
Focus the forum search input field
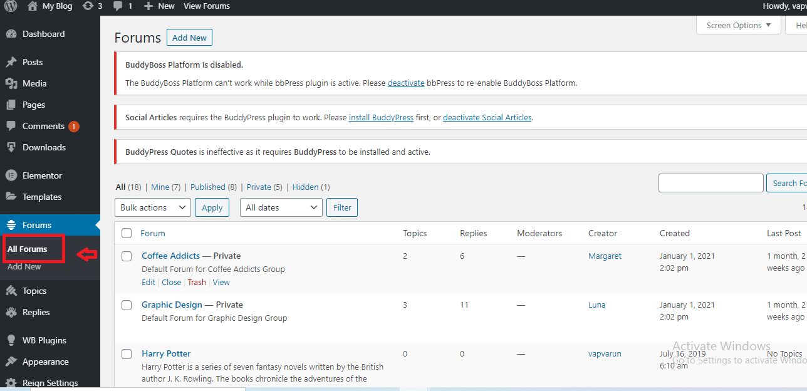tap(711, 183)
